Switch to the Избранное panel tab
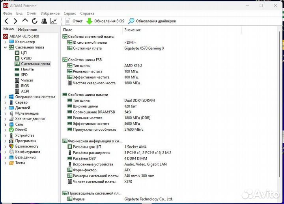This screenshot has width=284, height=204. [27, 30]
